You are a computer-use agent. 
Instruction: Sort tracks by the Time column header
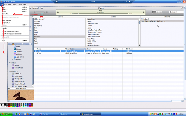pyautogui.click(x=66, y=49)
